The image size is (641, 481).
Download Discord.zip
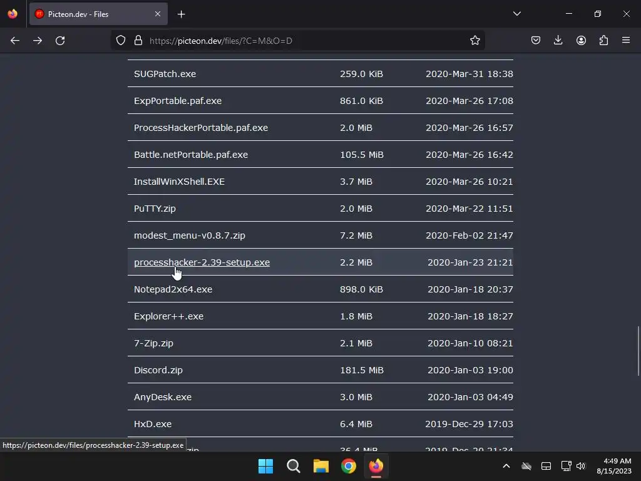click(158, 370)
